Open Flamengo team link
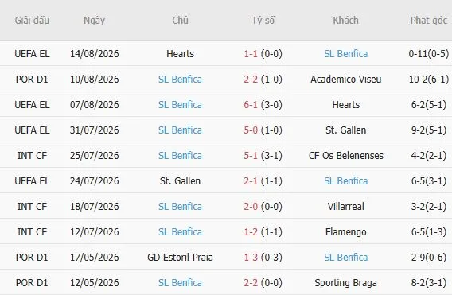The image size is (452, 295). pos(345,232)
